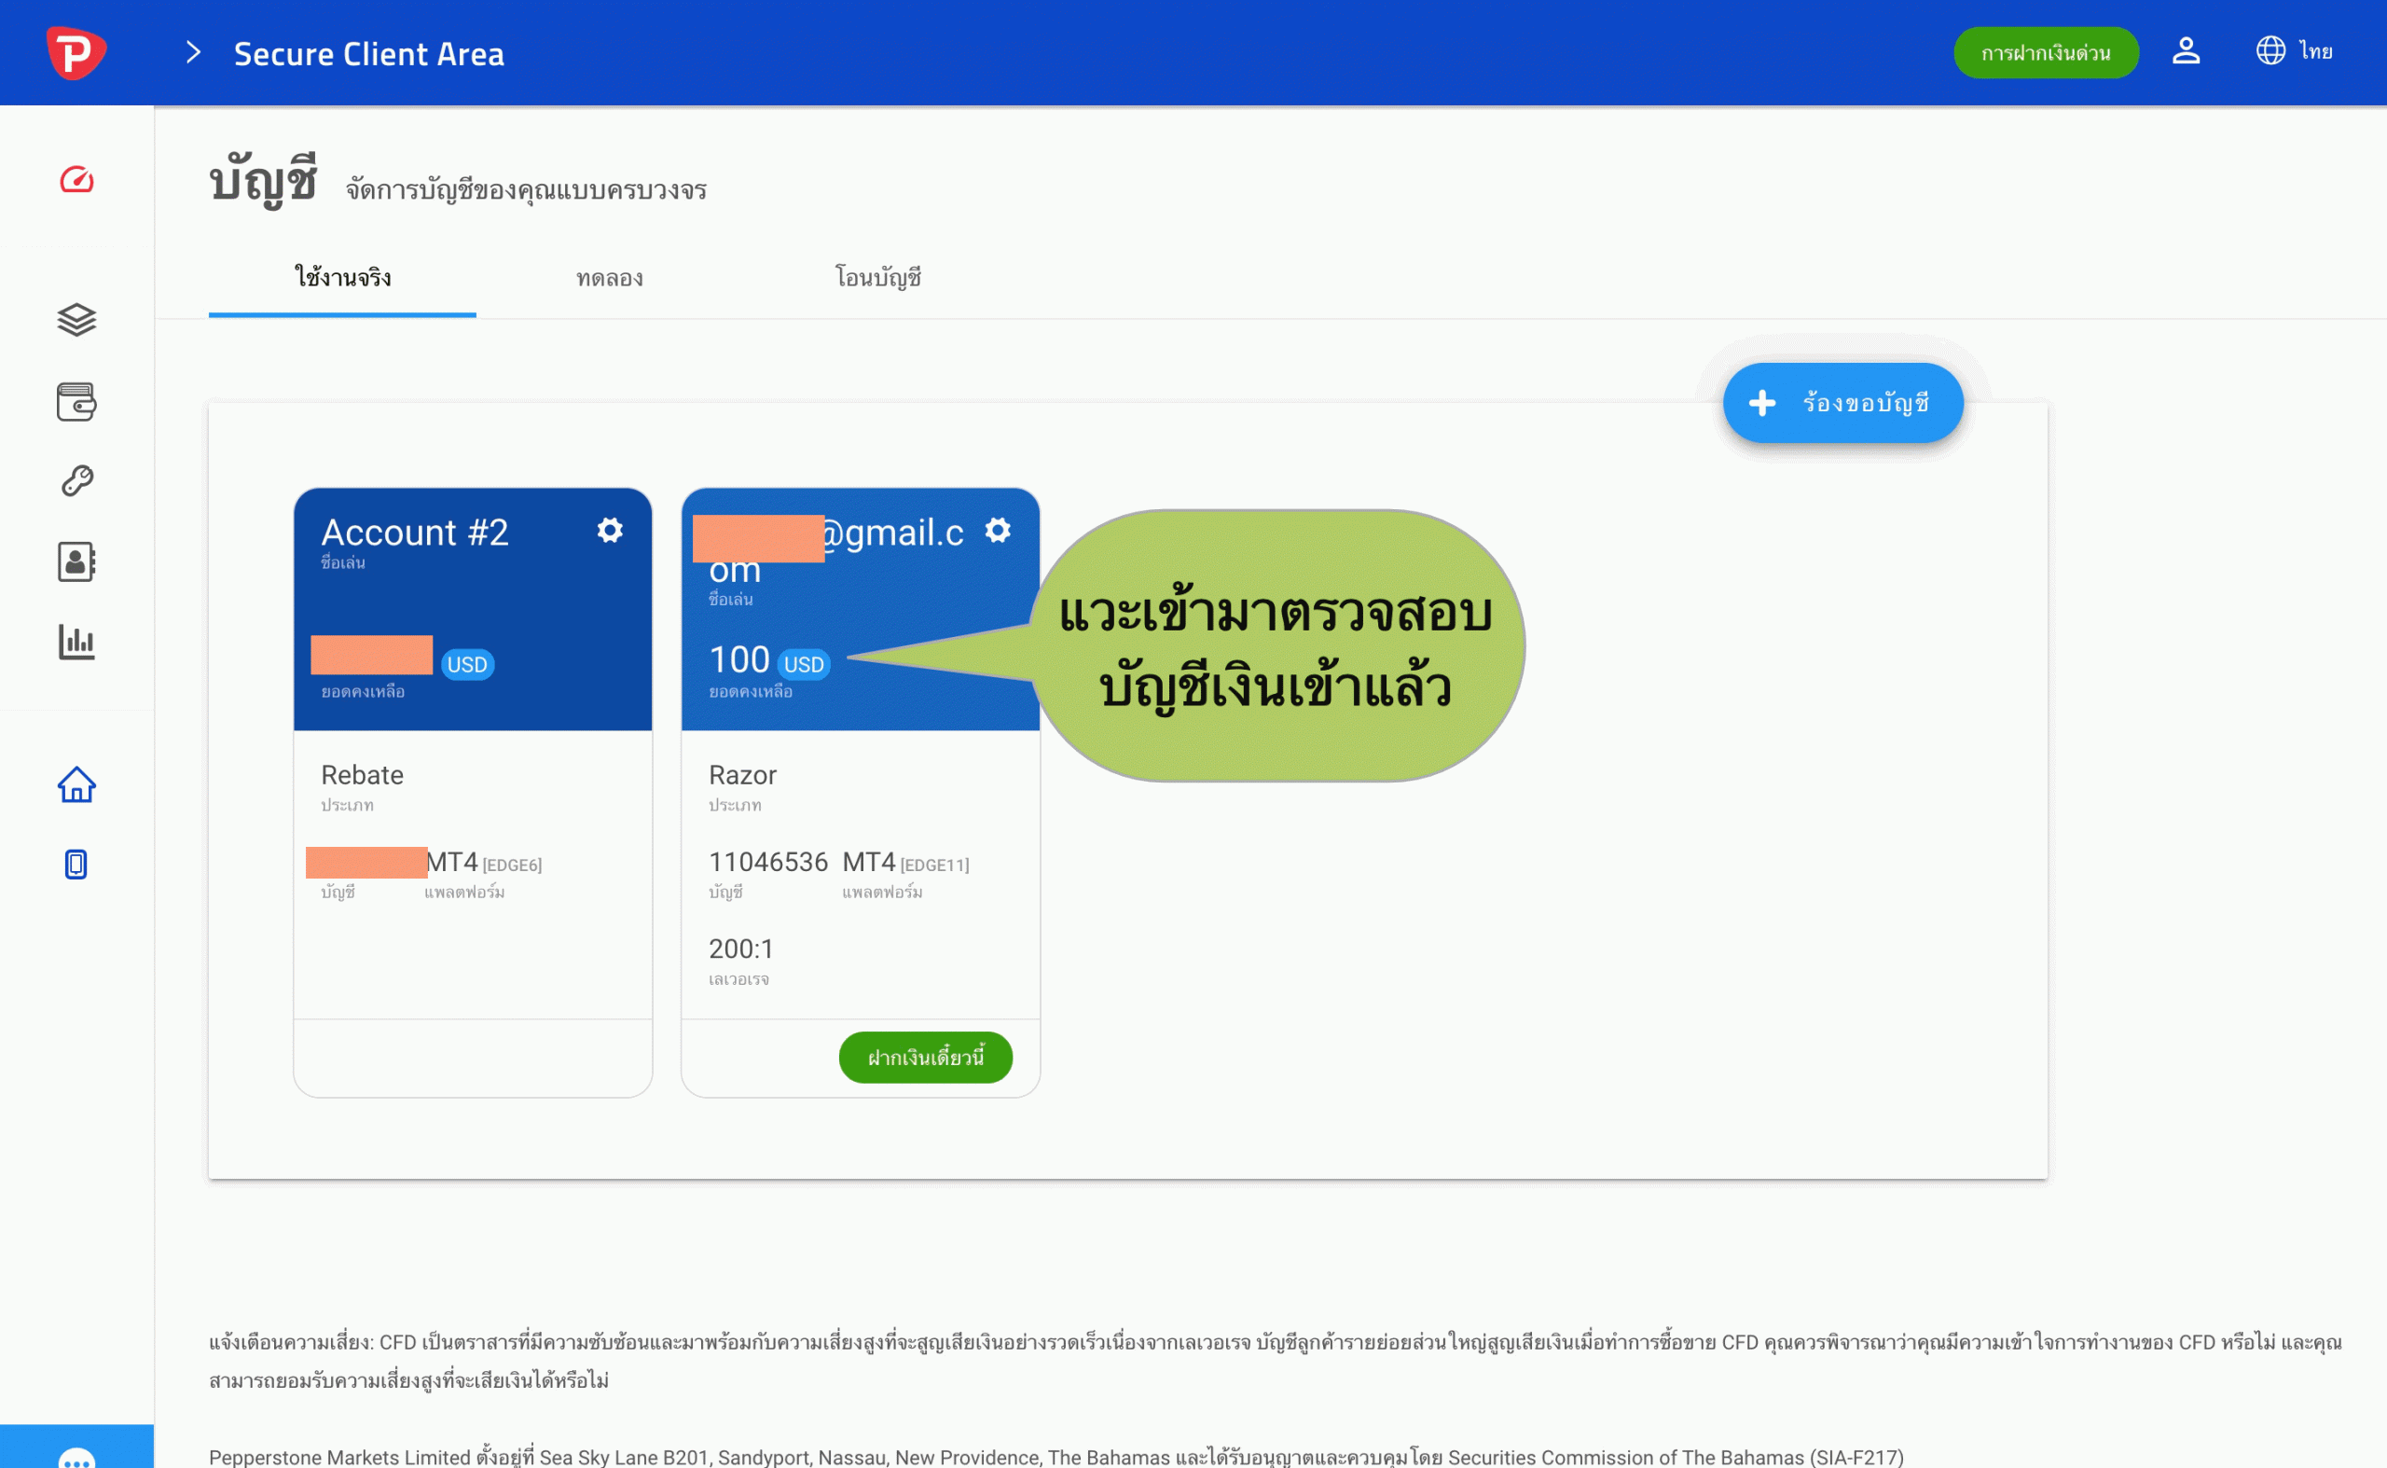Open the live chat bubble icon
Viewport: 2387px width, 1468px height.
click(x=76, y=1459)
